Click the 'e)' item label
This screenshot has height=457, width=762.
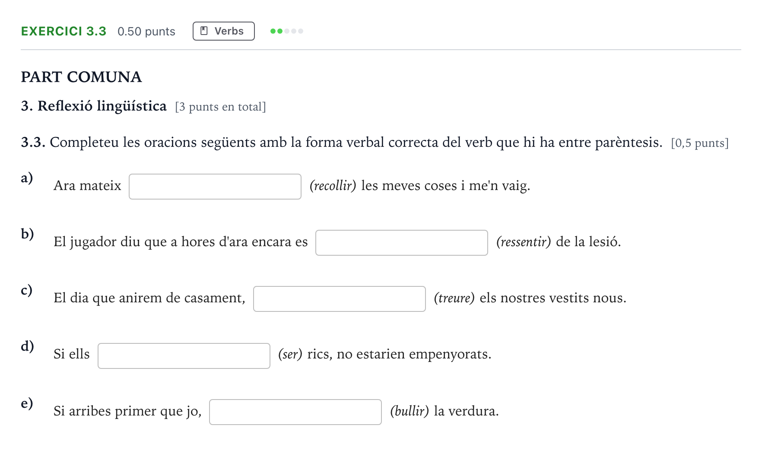[x=27, y=403]
